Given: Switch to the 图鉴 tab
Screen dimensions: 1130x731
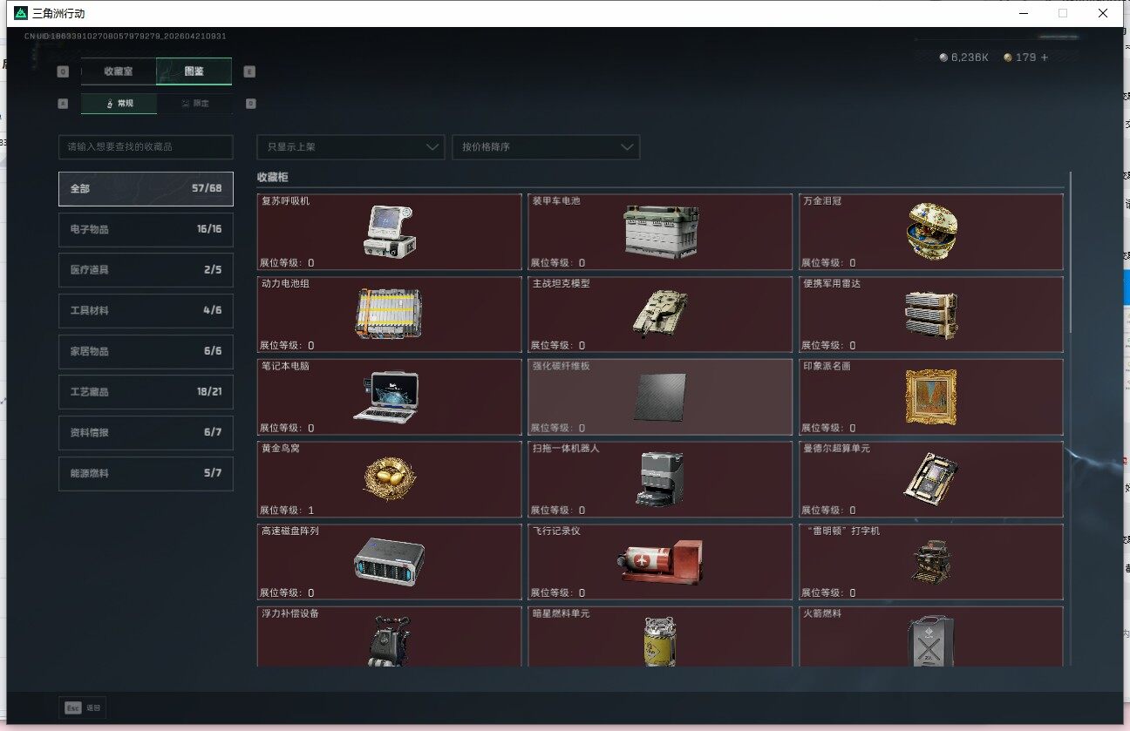Looking at the screenshot, I should (x=194, y=71).
